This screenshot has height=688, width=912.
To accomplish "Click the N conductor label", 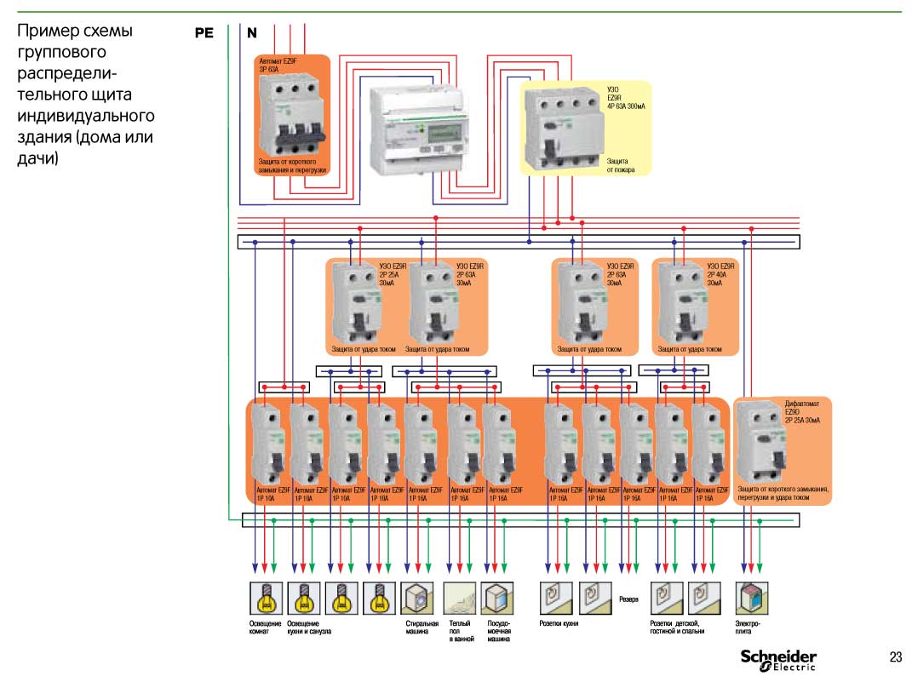I will tap(252, 33).
